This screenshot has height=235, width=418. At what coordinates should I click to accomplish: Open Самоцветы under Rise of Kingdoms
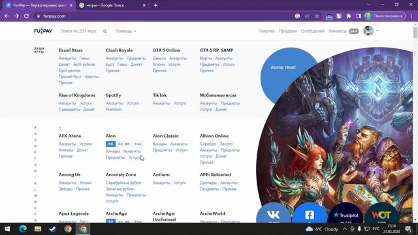pos(69,110)
